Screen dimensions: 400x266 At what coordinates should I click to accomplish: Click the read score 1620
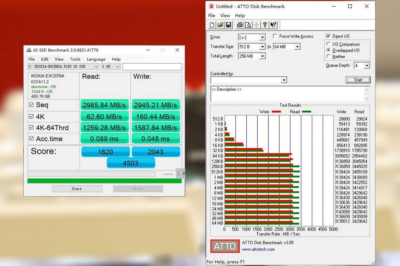(105, 152)
